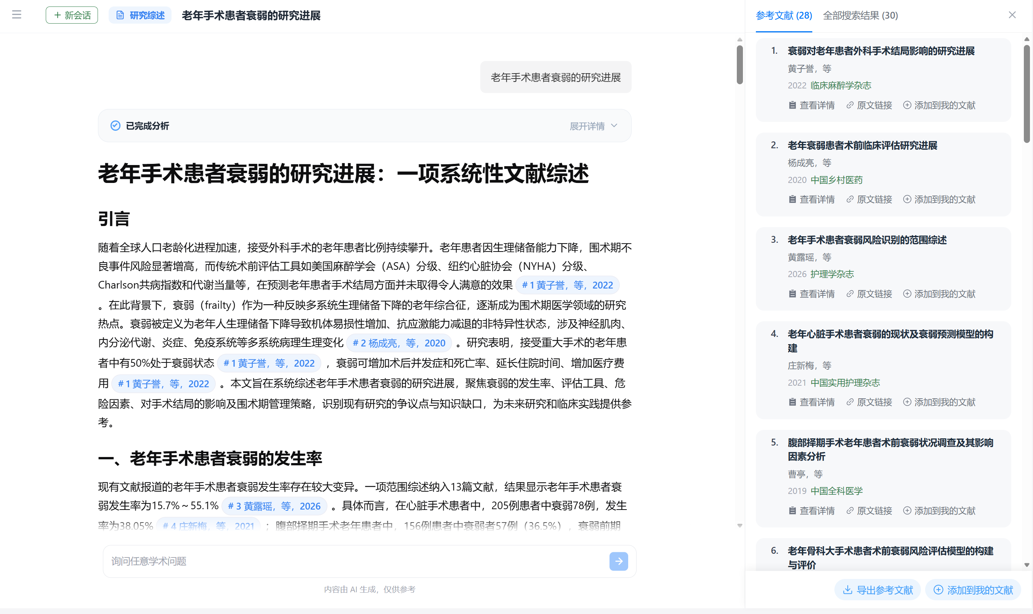Open 原文链接 for reference 1 黄子誉

[869, 105]
